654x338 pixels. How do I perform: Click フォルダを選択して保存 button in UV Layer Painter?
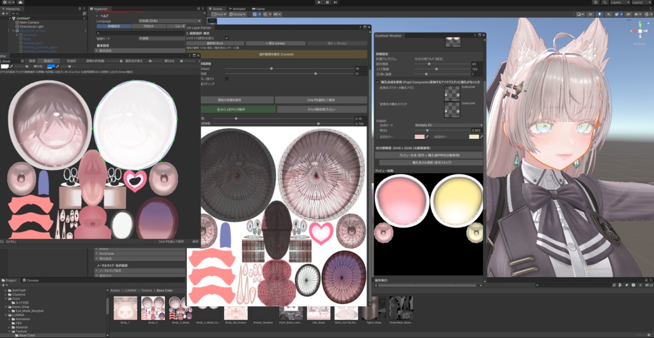click(x=321, y=100)
